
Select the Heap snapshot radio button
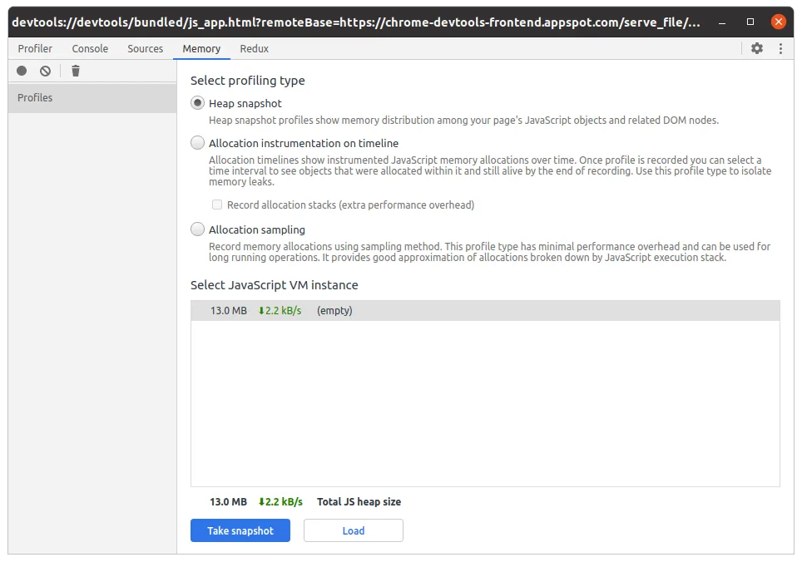coord(197,103)
